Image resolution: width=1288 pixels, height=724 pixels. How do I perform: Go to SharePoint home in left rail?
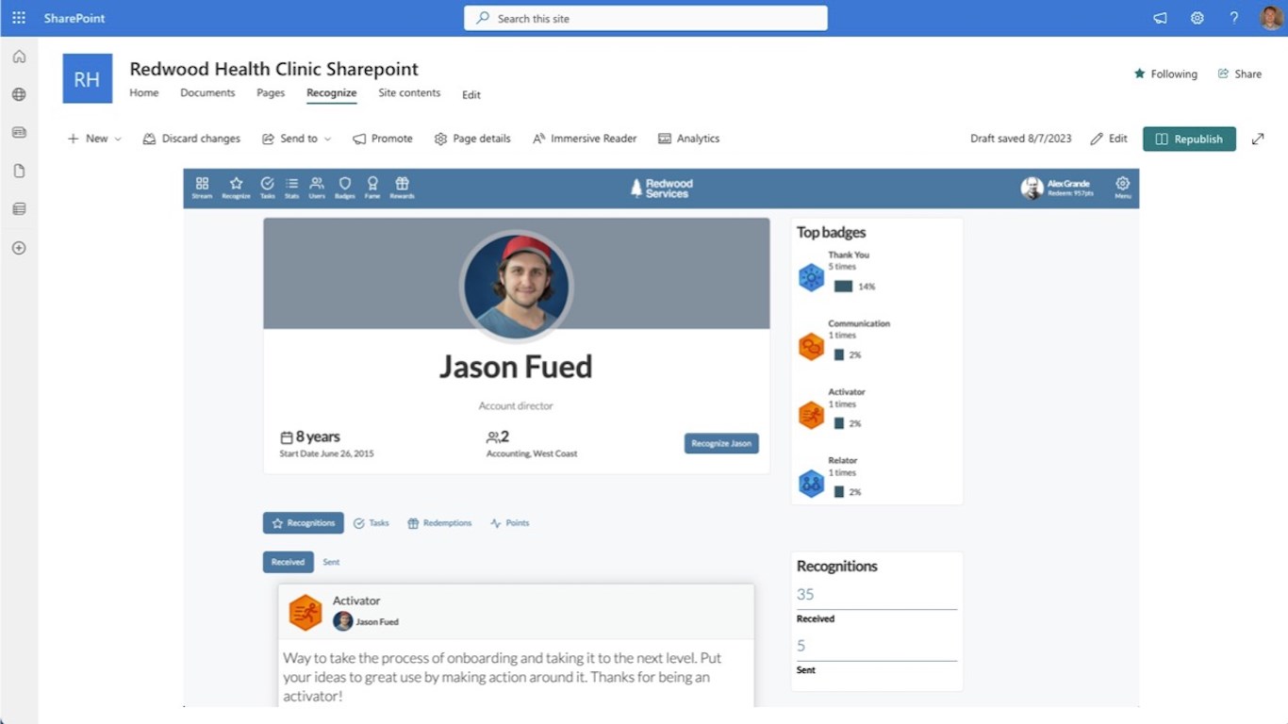[19, 57]
